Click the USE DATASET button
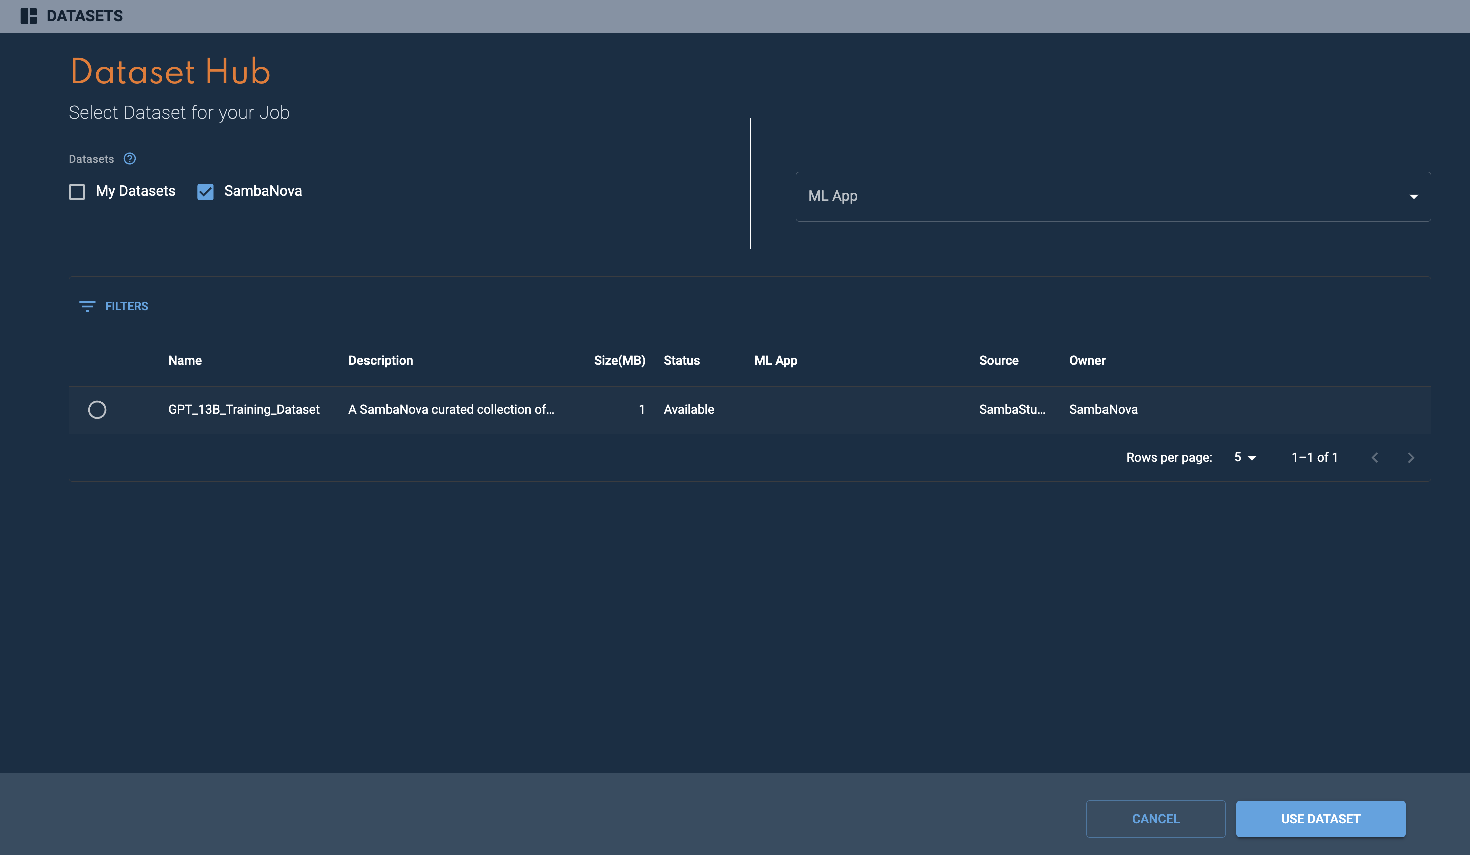Screen dimensions: 1470x855 [1321, 819]
